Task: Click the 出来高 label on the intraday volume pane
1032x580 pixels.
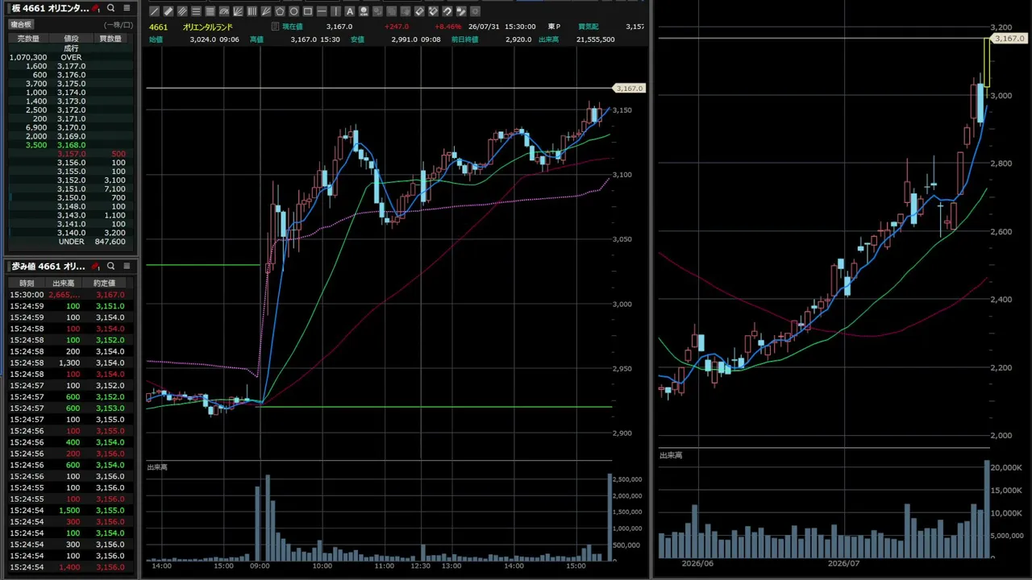Action: tap(157, 467)
